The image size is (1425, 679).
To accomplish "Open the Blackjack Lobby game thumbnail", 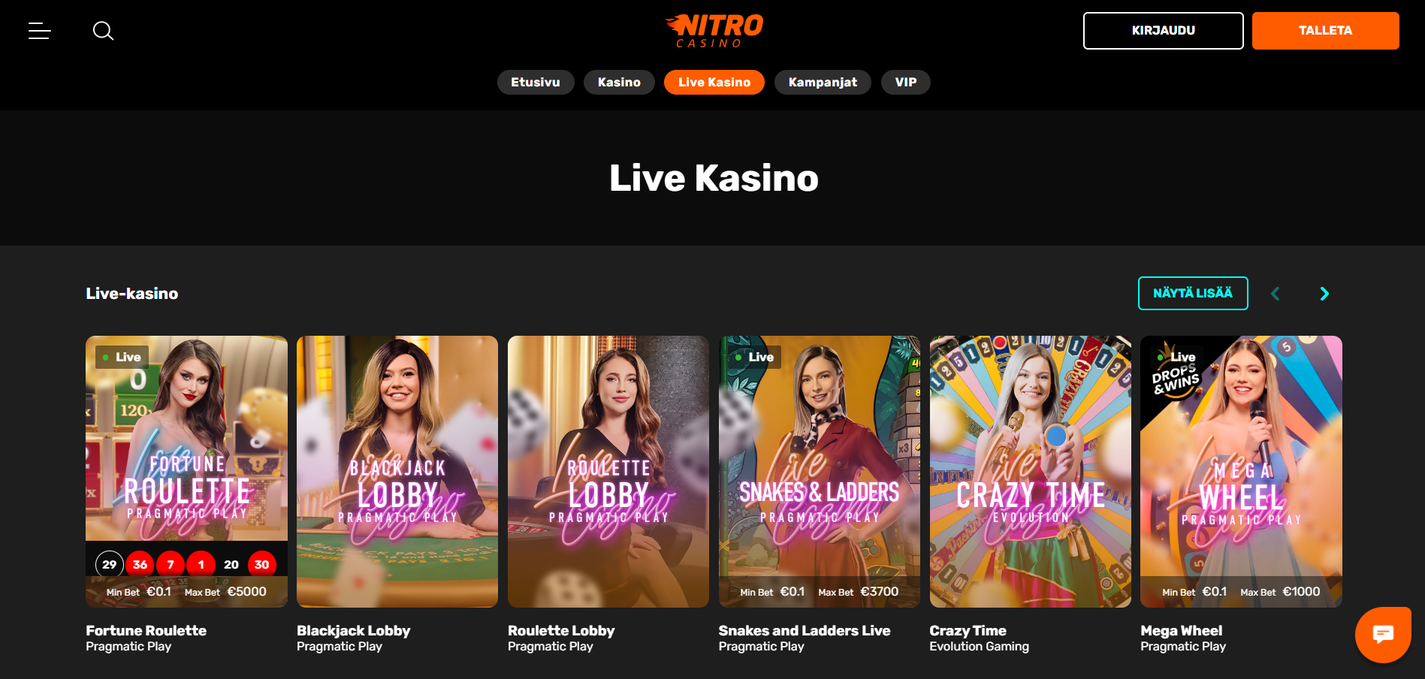I will click(x=397, y=472).
